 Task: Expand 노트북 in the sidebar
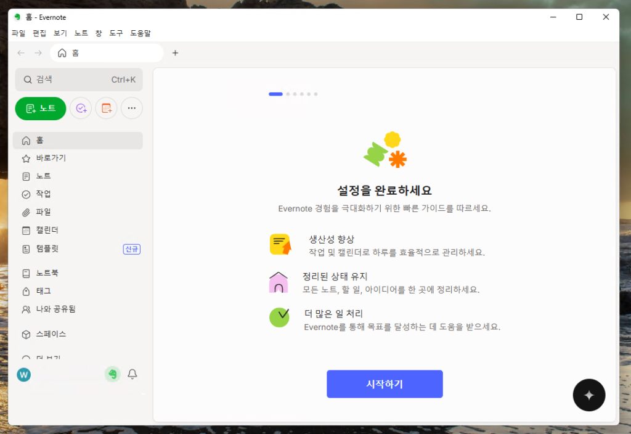pyautogui.click(x=47, y=272)
